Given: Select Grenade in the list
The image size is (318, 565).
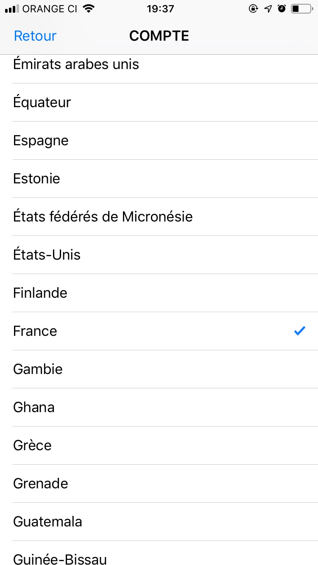Looking at the screenshot, I should [x=41, y=484].
